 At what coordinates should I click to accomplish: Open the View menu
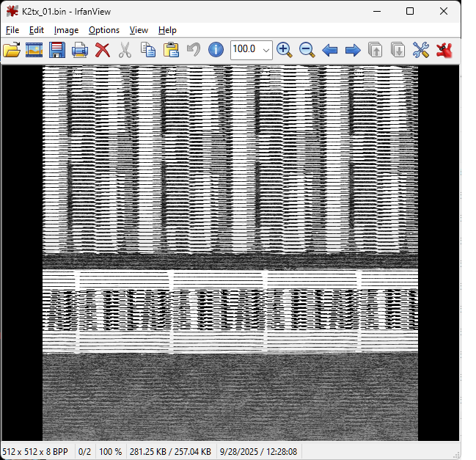tap(139, 30)
